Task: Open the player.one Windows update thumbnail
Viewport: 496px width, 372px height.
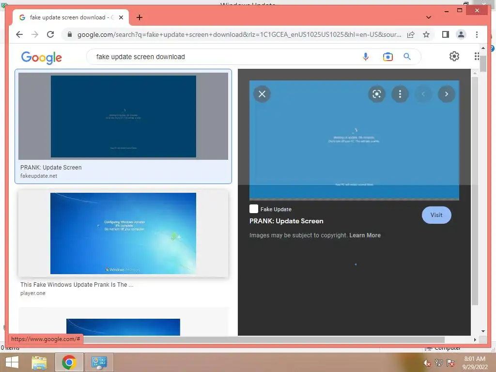Action: (x=123, y=233)
